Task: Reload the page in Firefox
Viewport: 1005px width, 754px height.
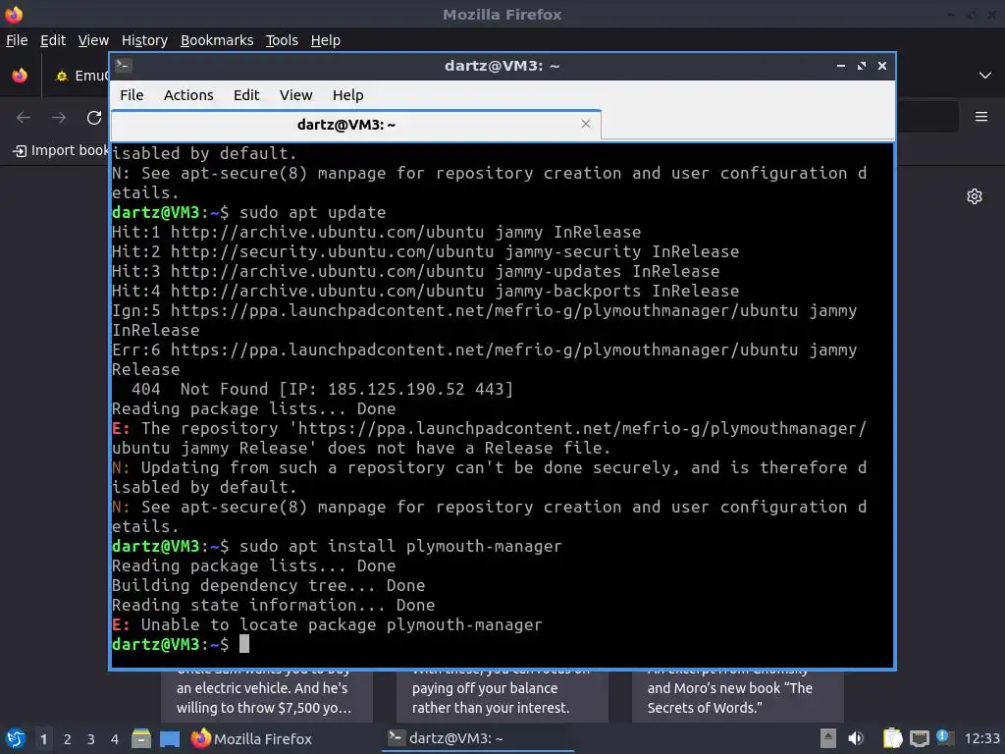Action: [x=94, y=118]
